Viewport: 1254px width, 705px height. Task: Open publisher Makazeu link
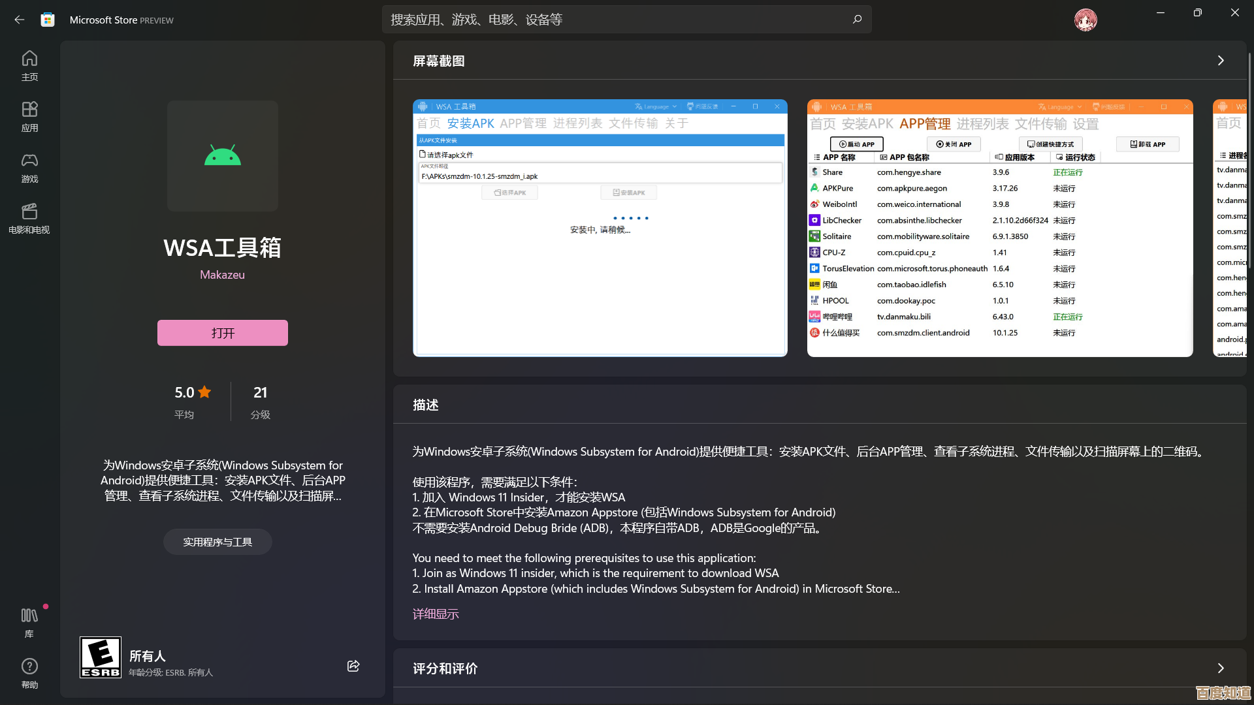pos(222,275)
